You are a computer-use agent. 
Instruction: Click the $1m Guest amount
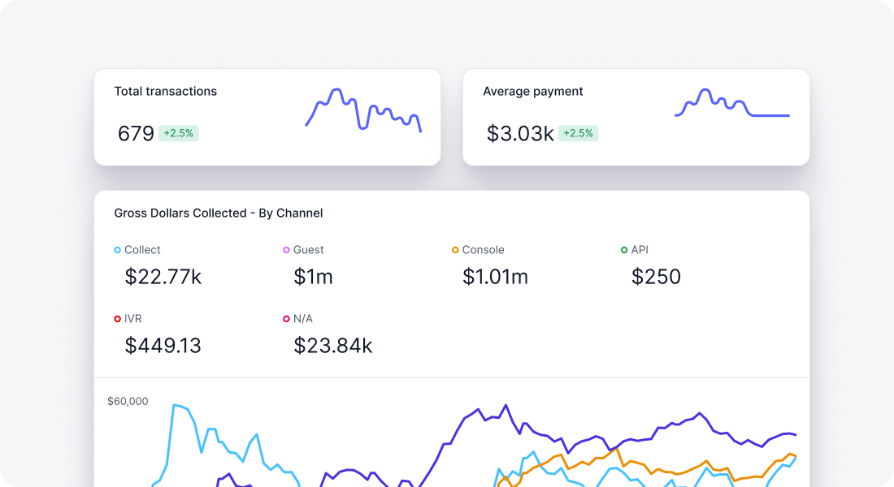313,277
